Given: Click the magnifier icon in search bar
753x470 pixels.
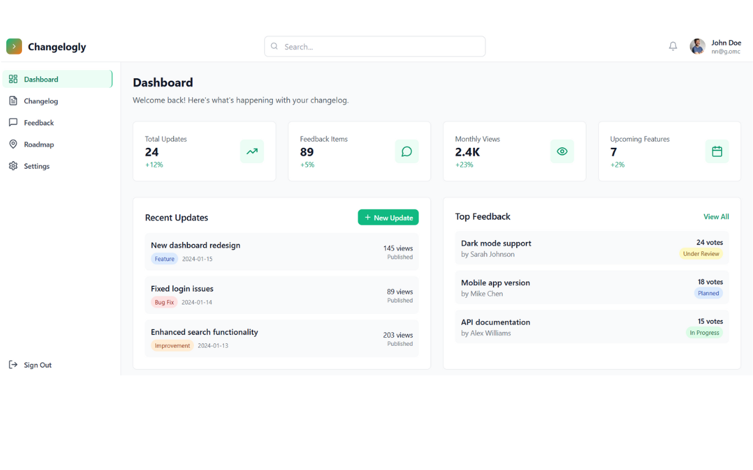Looking at the screenshot, I should coord(274,46).
